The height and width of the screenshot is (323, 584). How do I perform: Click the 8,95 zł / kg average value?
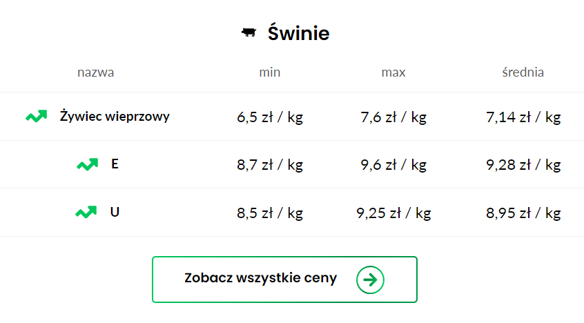[523, 213]
